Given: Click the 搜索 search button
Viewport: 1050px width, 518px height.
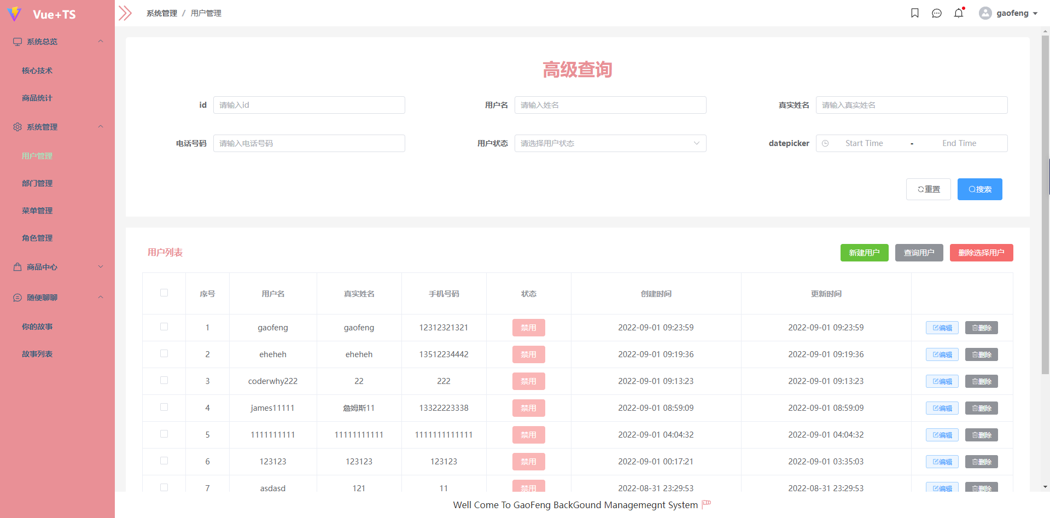Looking at the screenshot, I should [x=979, y=189].
